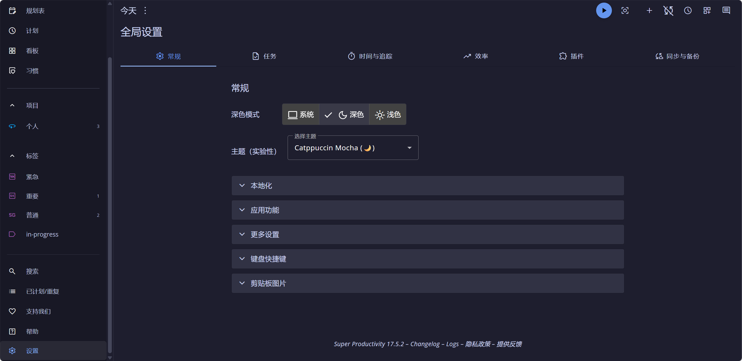Switch to Light mode option
The height and width of the screenshot is (361, 742).
click(388, 115)
